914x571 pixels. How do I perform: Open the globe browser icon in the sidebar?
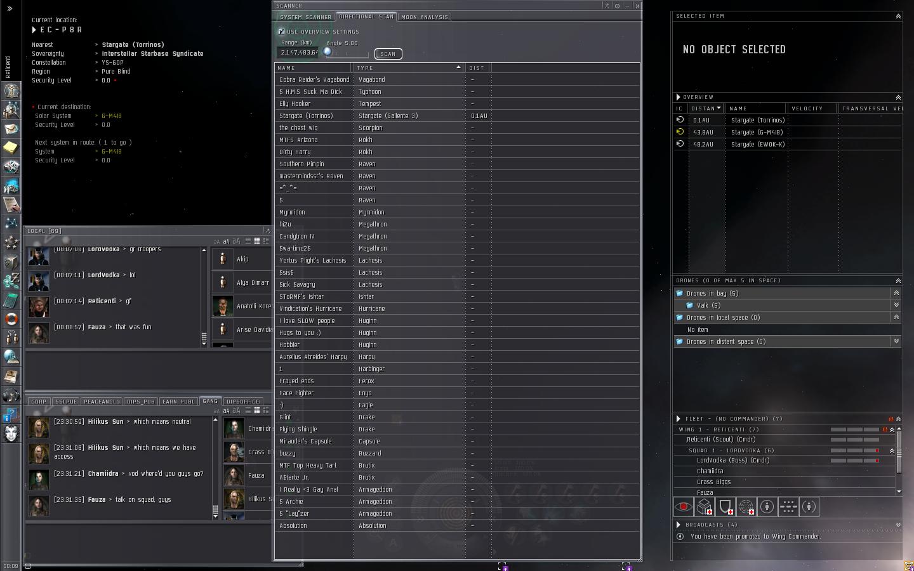(11, 357)
